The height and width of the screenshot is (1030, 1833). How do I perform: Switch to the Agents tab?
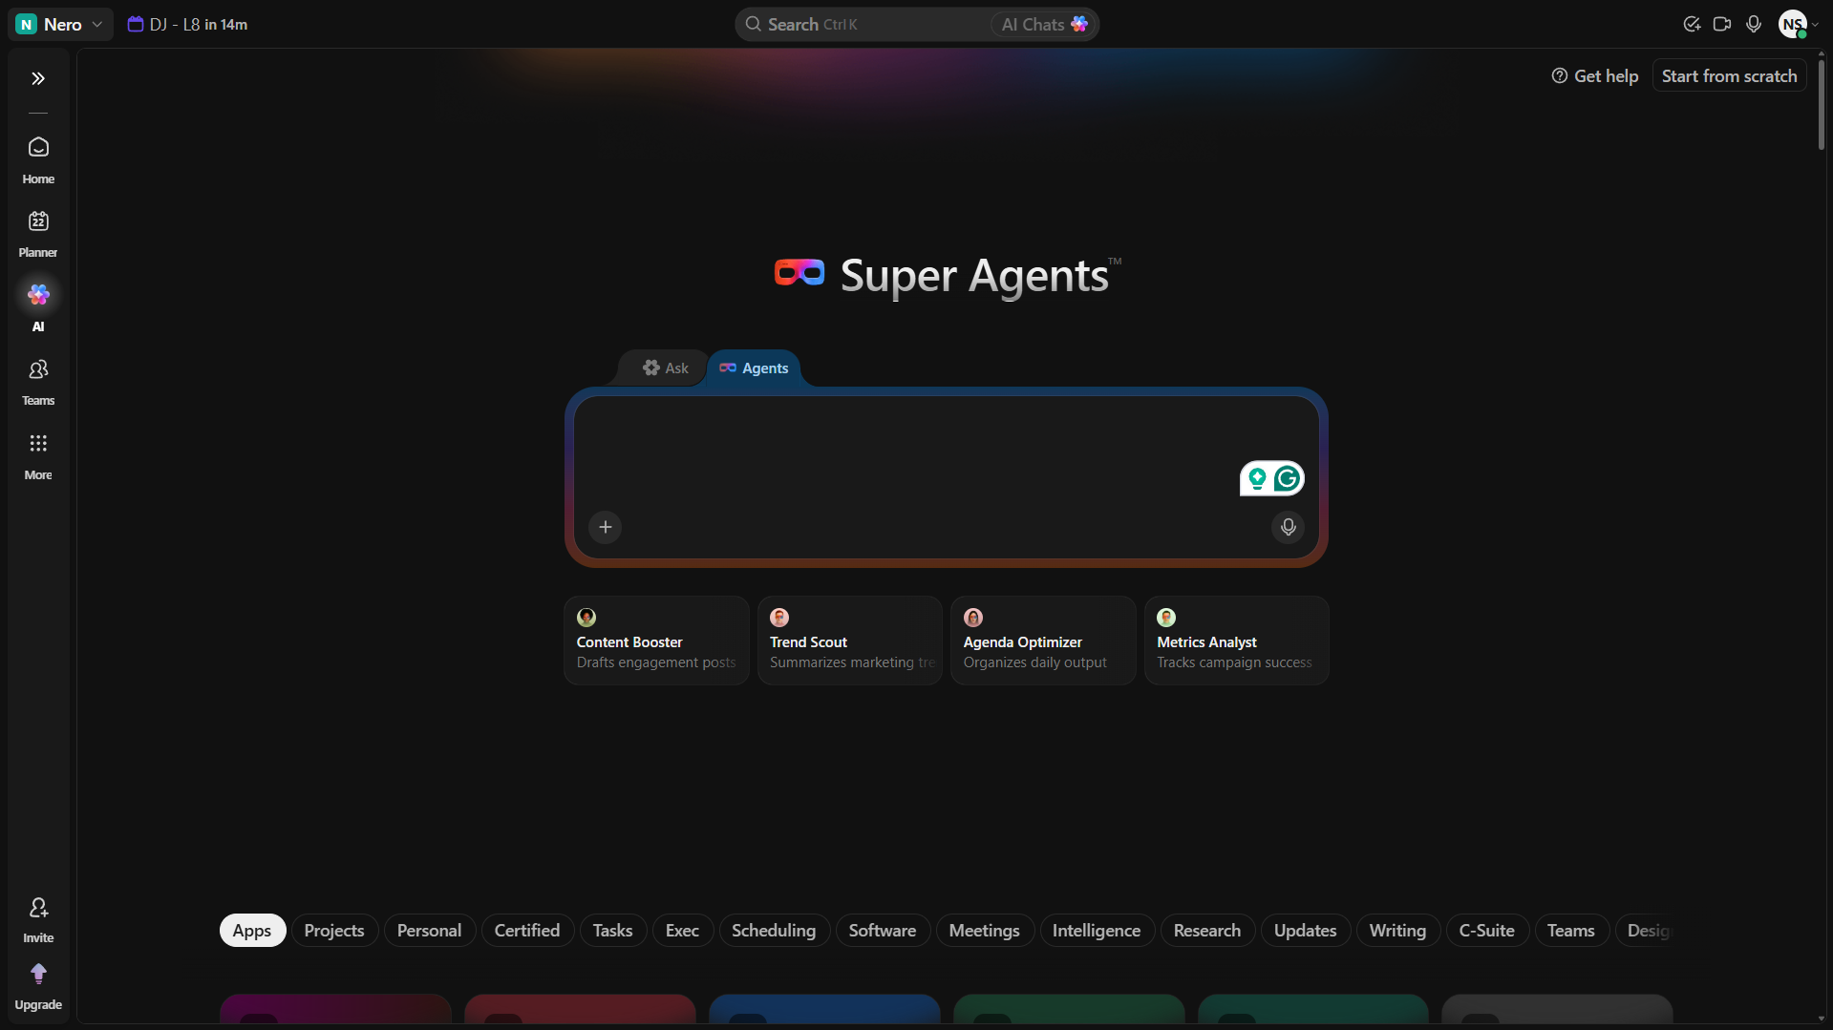coord(754,368)
